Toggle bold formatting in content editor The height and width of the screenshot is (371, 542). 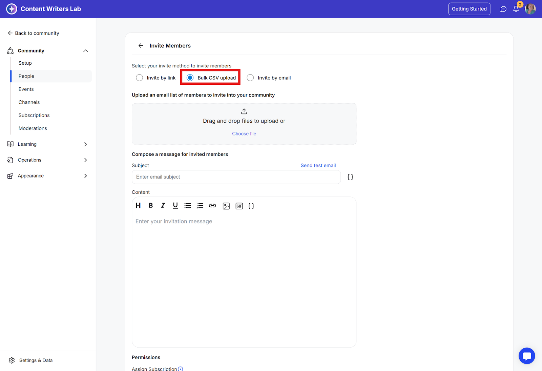(x=151, y=206)
